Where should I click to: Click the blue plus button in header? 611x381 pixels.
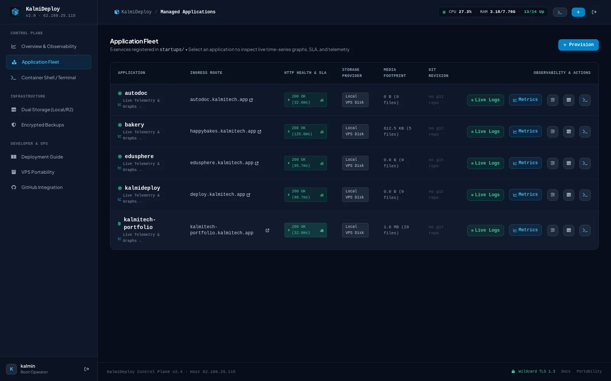point(578,12)
